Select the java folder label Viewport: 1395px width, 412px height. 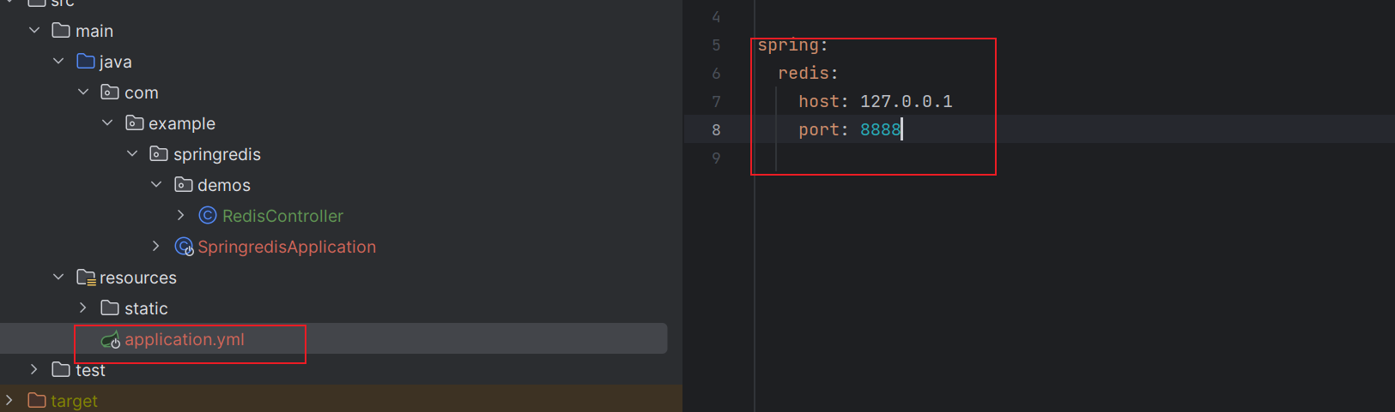116,63
